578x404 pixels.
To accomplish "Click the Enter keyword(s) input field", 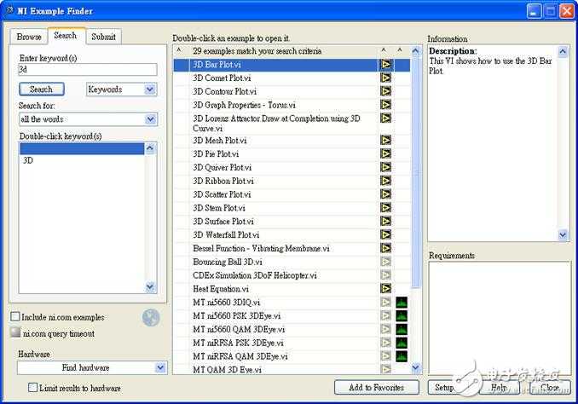I will tap(88, 69).
